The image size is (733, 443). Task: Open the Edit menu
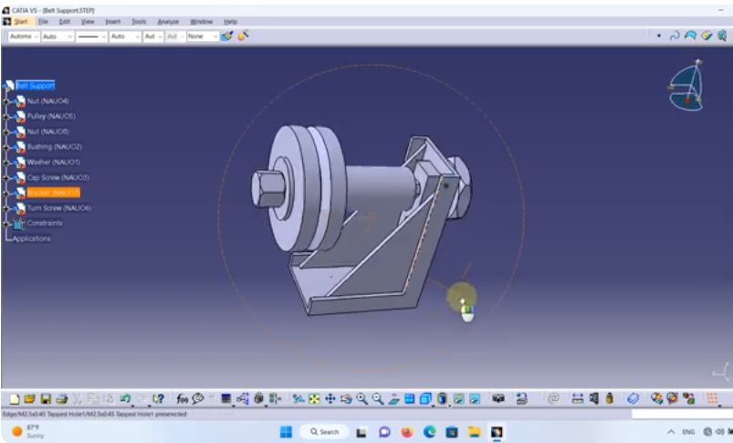tap(65, 22)
